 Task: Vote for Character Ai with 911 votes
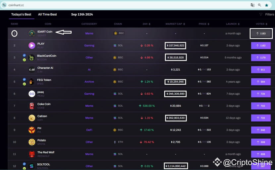[x=261, y=70]
